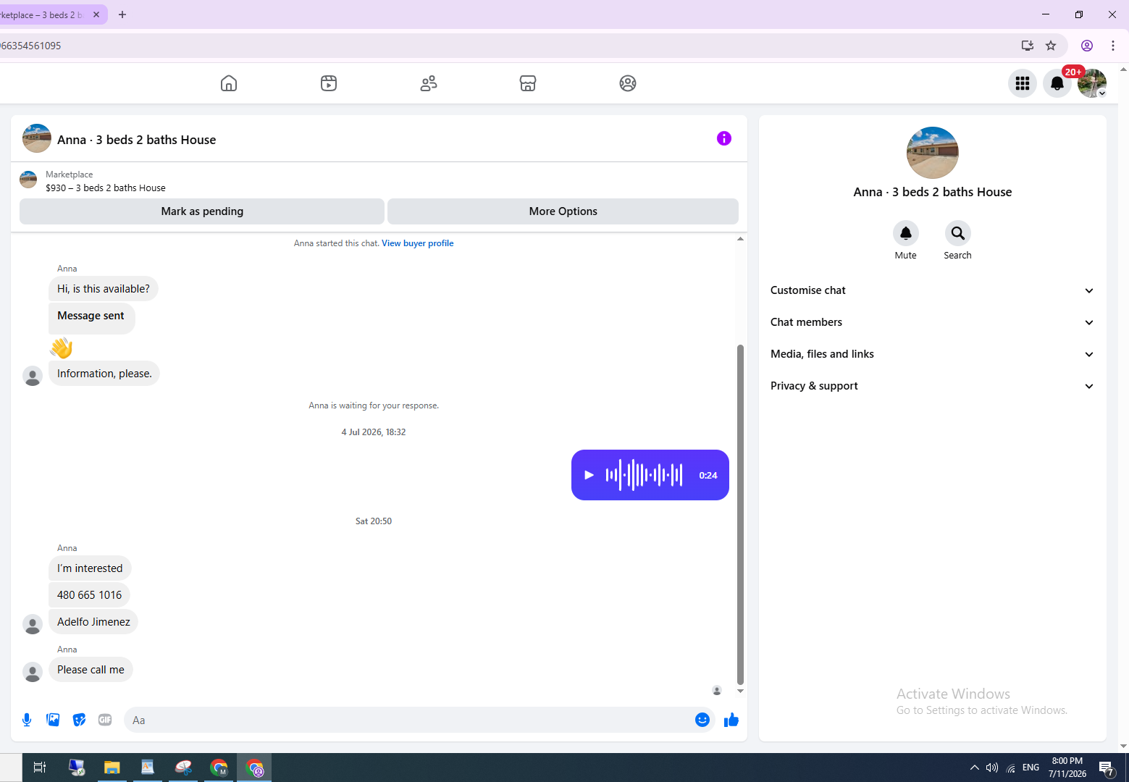Search in conversation with magnifier icon
Image resolution: width=1129 pixels, height=782 pixels.
tap(958, 233)
